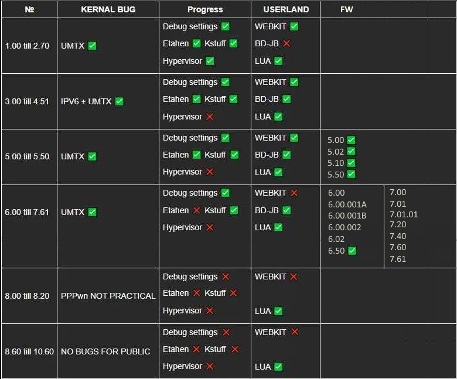
Task: Click the 'NO BUGS FOR PUBLIC' text
Action: [x=105, y=351]
